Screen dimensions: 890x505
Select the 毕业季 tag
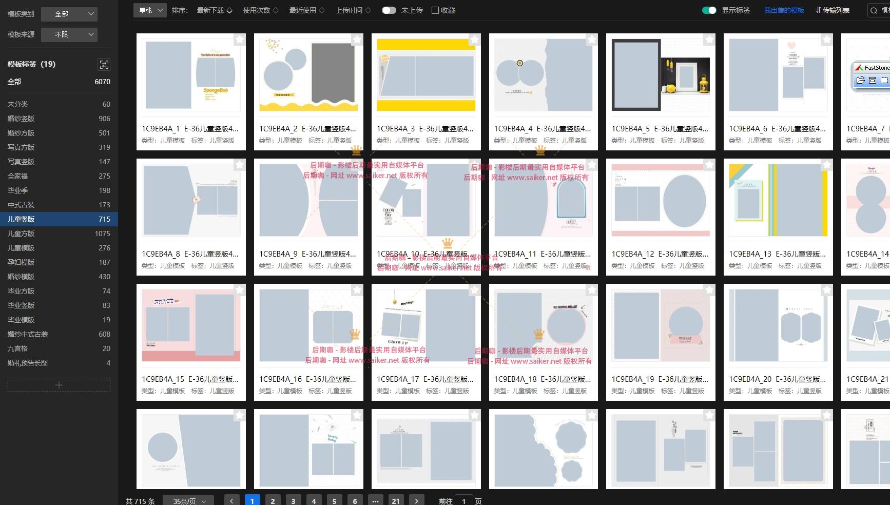(59, 190)
